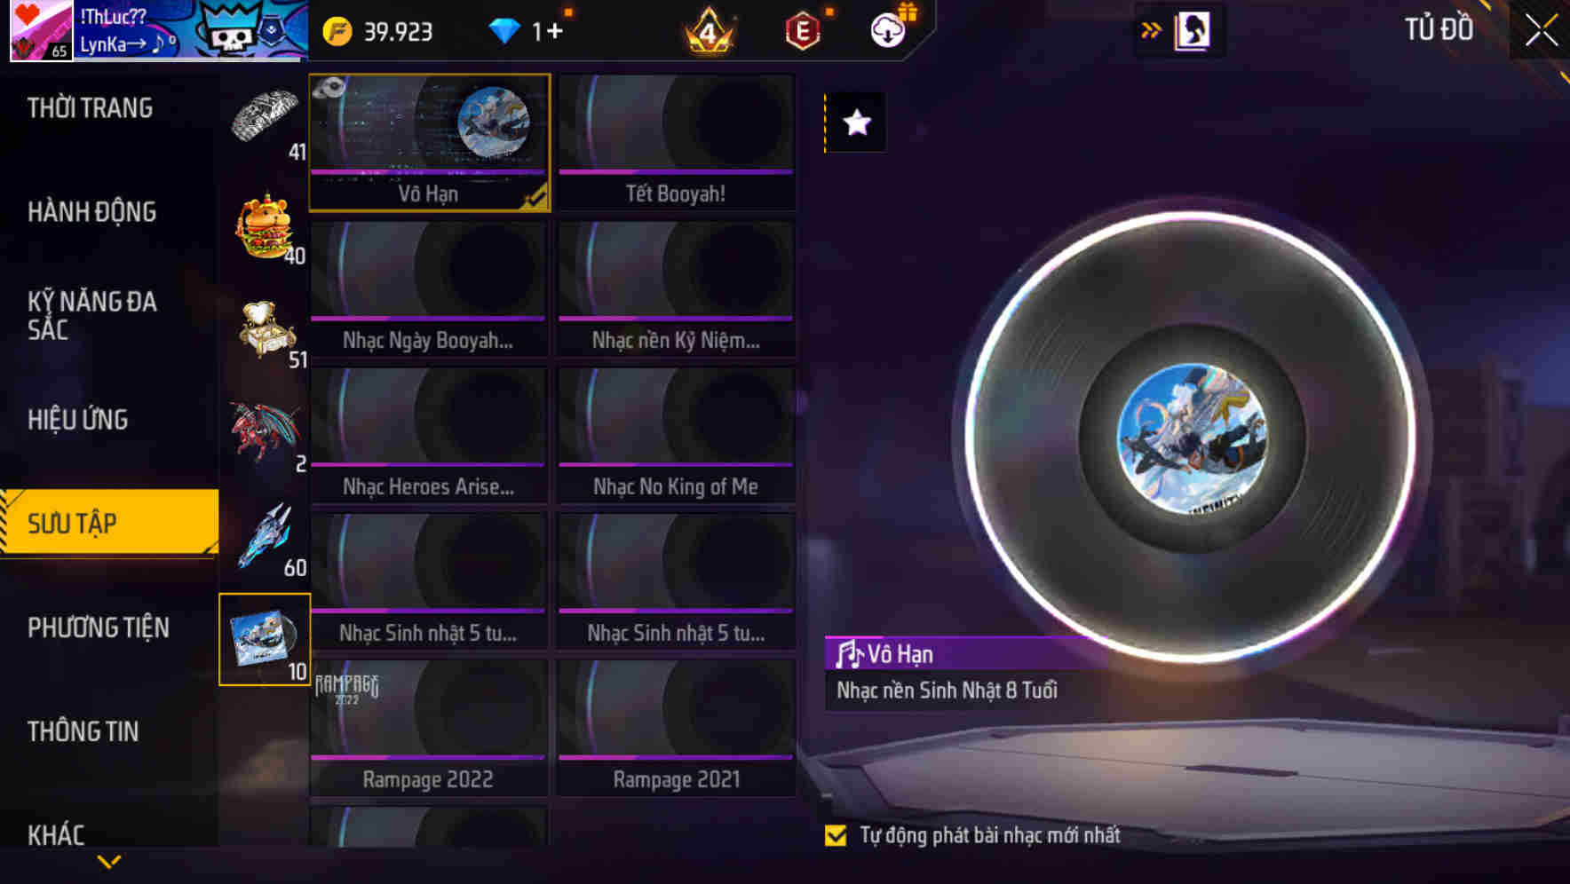Select the red dragon collection icon
Image resolution: width=1570 pixels, height=884 pixels.
264,433
